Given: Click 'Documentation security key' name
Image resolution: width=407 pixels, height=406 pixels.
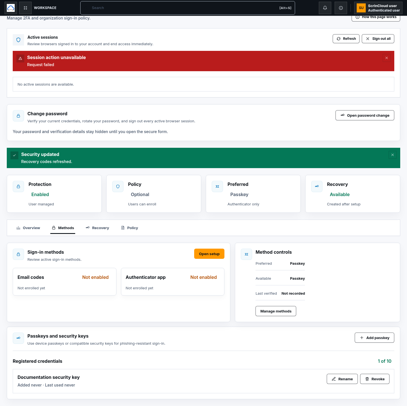Looking at the screenshot, I should click(49, 377).
